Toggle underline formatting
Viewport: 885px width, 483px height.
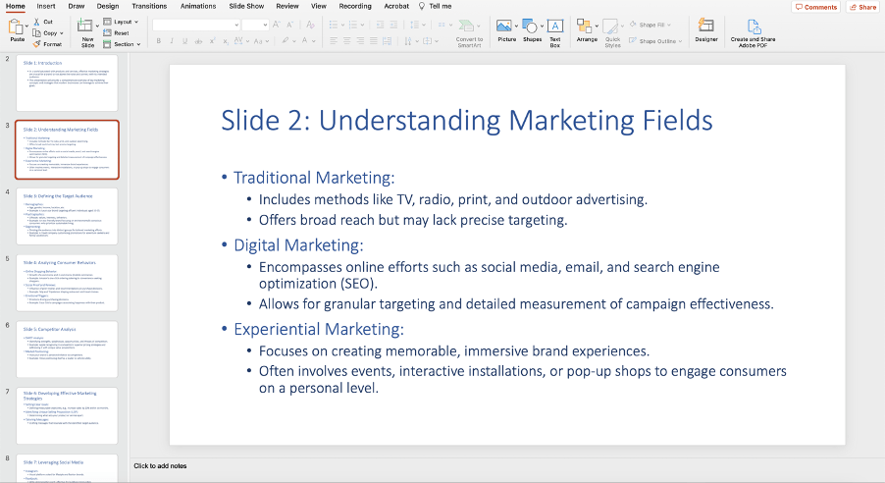[185, 40]
